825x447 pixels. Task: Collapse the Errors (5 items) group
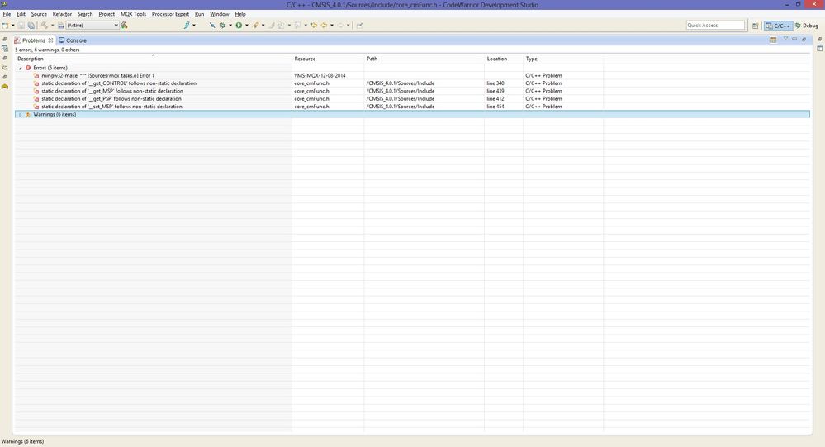point(21,68)
